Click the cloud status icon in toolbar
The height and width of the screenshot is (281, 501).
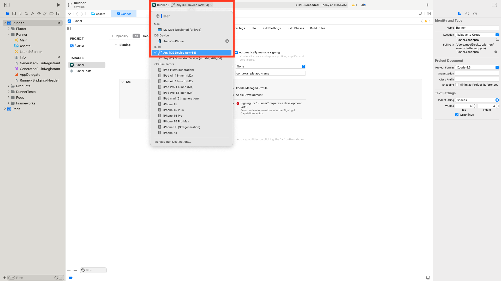(363, 5)
